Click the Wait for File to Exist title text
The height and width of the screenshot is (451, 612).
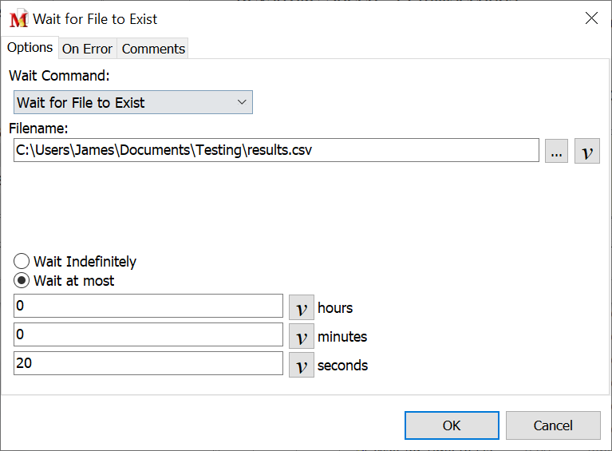[x=95, y=18]
